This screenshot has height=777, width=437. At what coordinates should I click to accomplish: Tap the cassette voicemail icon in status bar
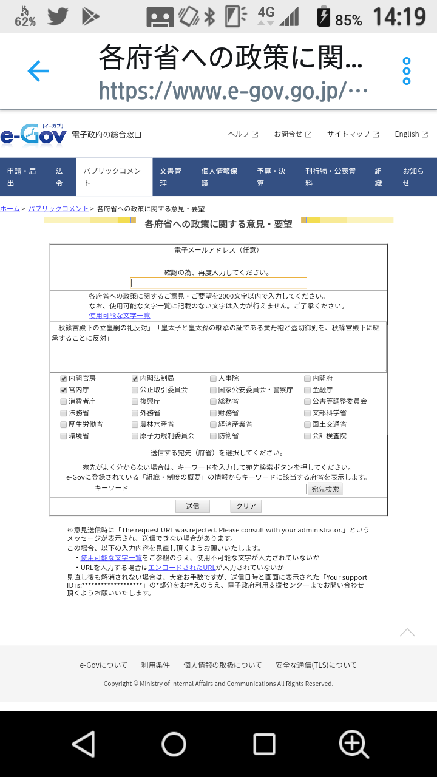click(160, 17)
